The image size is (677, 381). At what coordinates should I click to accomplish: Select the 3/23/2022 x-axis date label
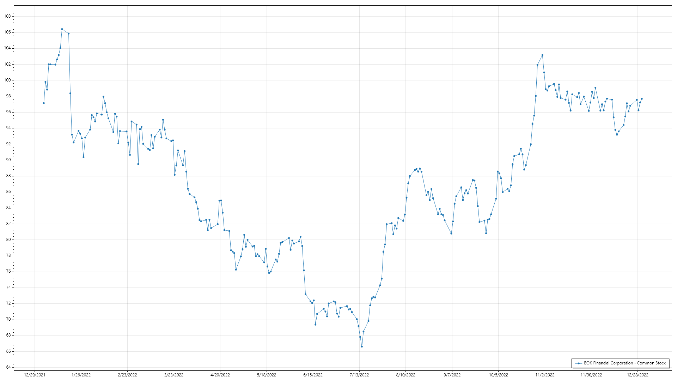click(x=173, y=375)
